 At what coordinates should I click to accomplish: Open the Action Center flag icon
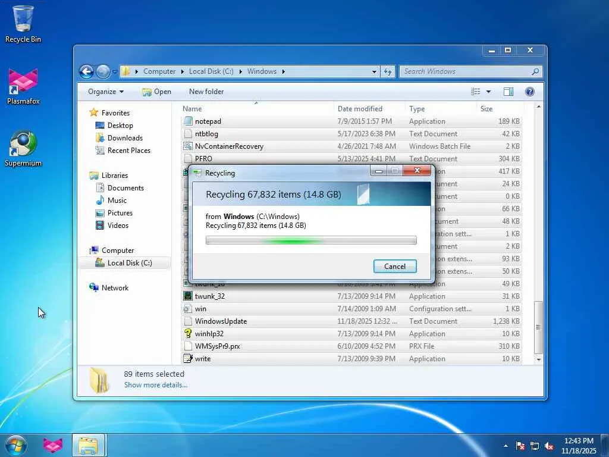click(x=520, y=446)
